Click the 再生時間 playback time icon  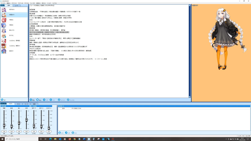(x=68, y=100)
